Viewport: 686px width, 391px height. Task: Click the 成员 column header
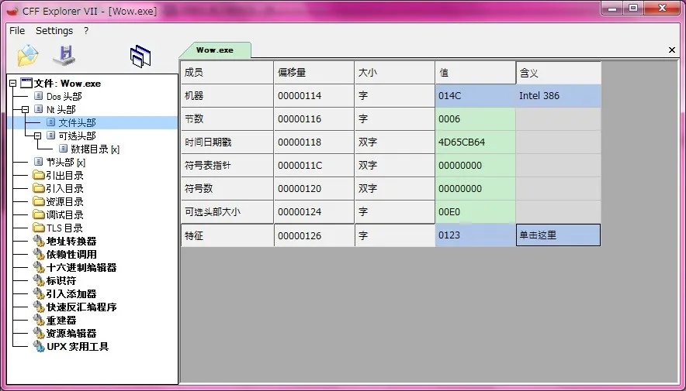point(227,73)
